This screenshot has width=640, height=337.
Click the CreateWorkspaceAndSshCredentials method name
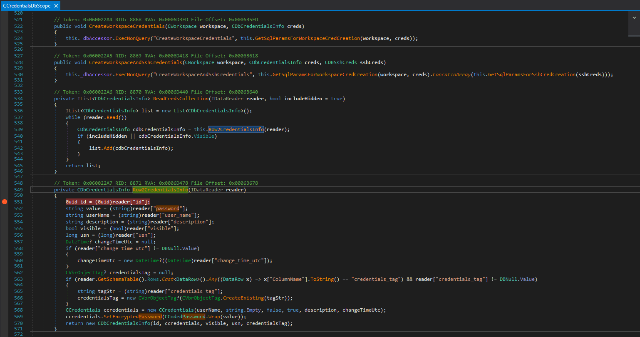[136, 62]
